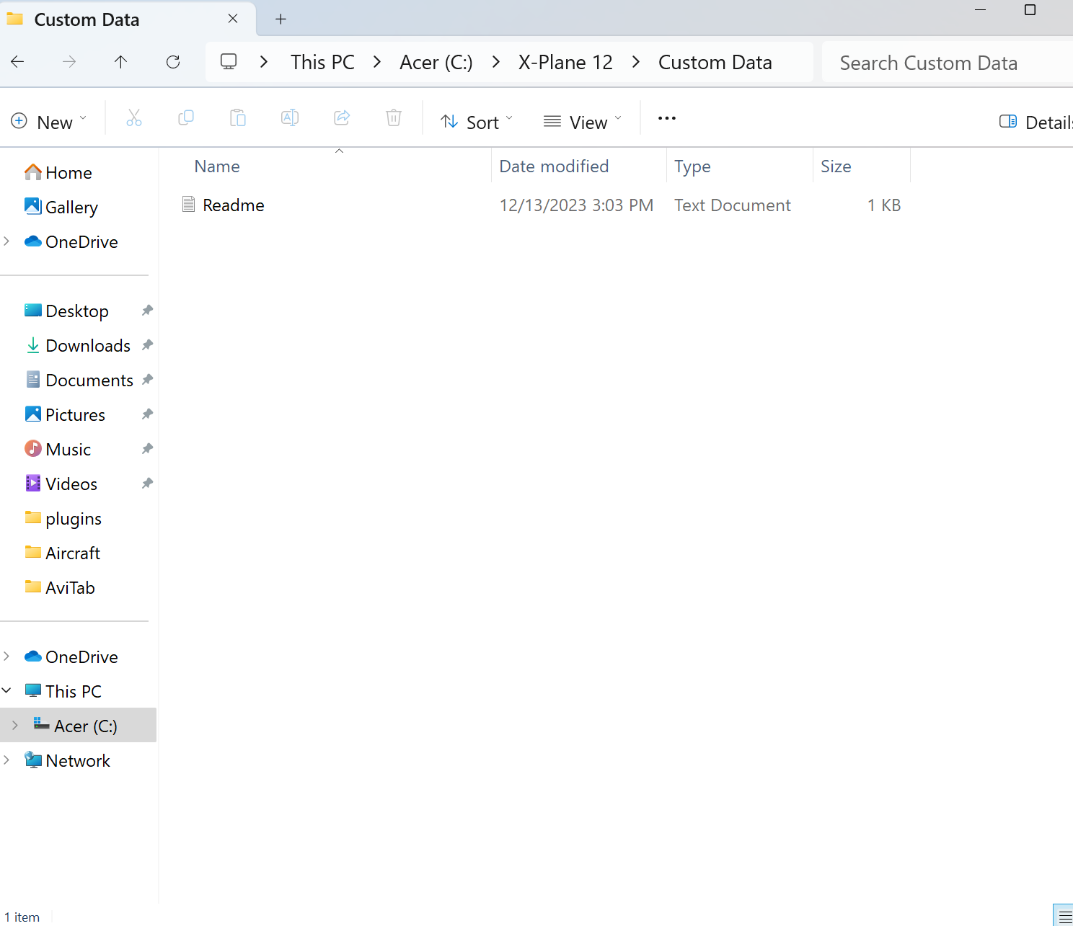Unpin Documents using its pin icon
Screen dimensions: 1073x926
pos(147,380)
